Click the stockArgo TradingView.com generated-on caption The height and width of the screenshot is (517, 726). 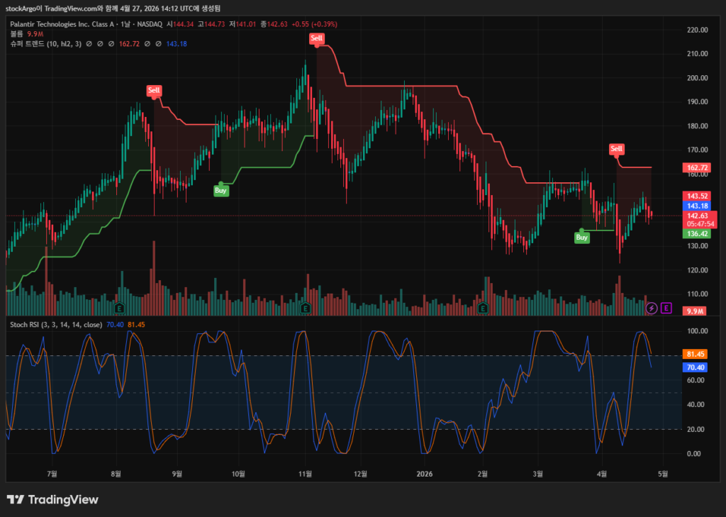point(113,9)
